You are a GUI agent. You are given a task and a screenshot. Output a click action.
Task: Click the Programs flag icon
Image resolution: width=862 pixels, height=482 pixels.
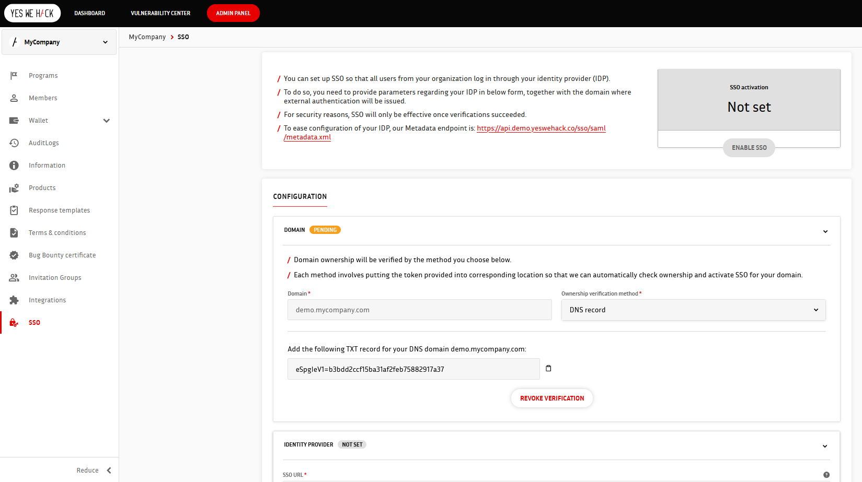[14, 76]
